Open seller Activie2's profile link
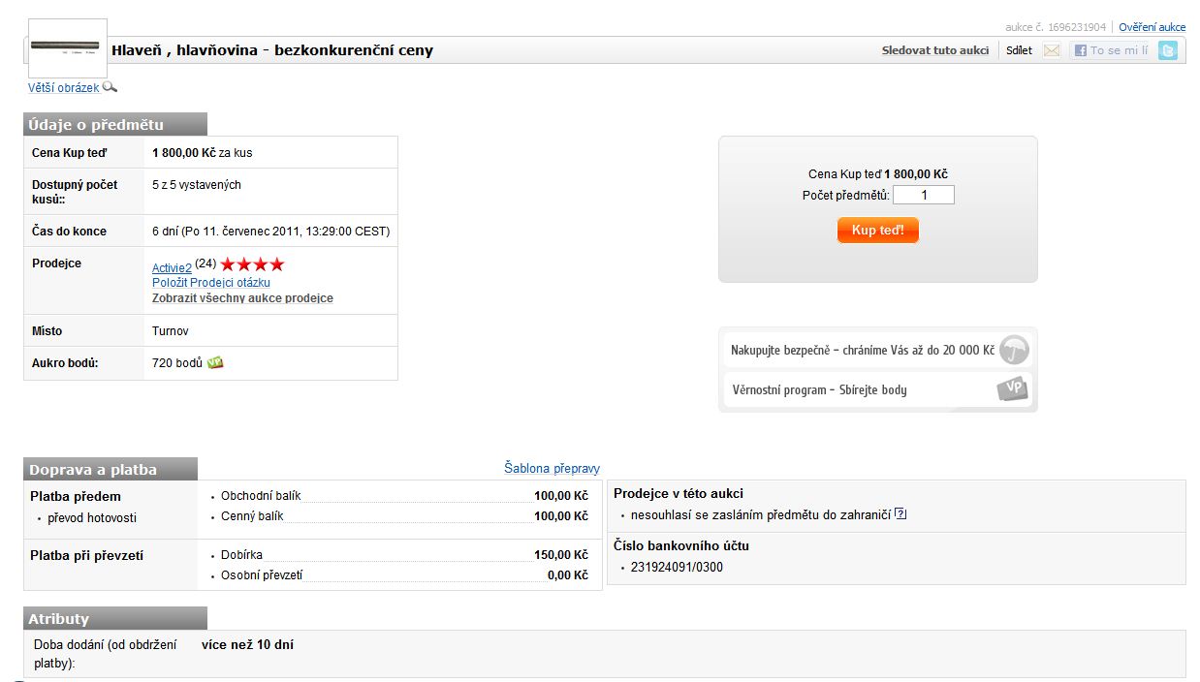The height and width of the screenshot is (682, 1200). [x=172, y=267]
